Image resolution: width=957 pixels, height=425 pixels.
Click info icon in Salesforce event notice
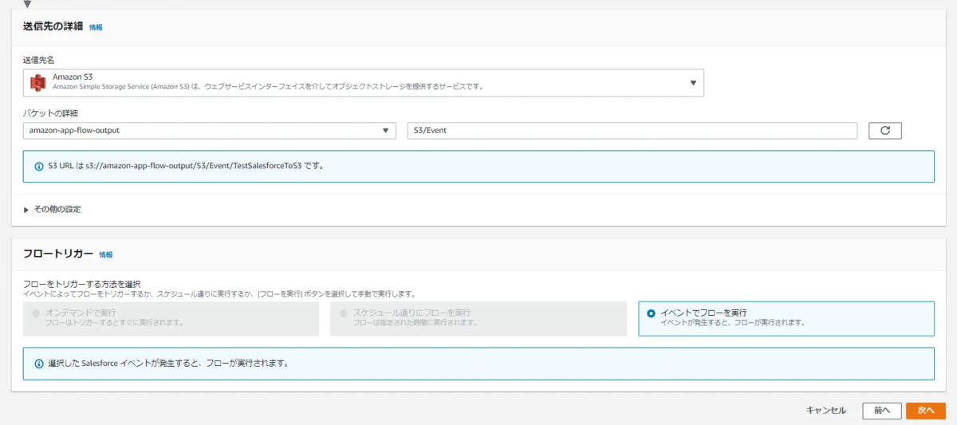click(39, 364)
